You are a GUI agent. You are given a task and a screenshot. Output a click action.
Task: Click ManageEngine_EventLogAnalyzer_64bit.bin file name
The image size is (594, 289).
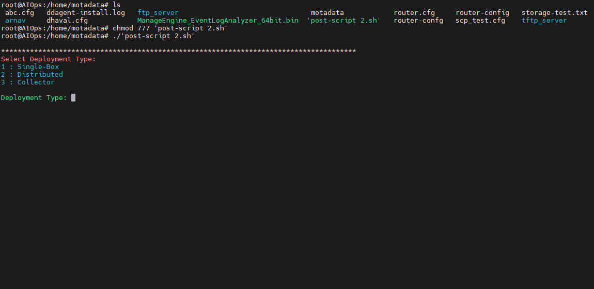[x=218, y=21]
